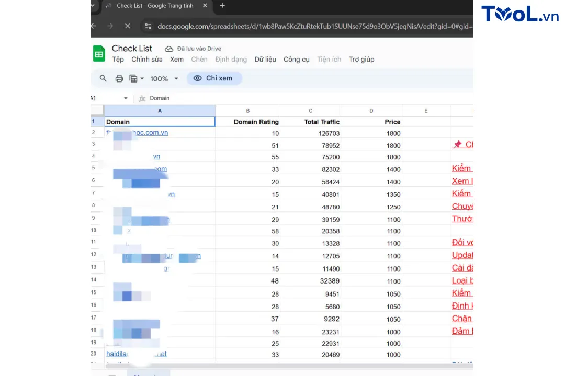The image size is (565, 376).
Task: Stop page loading with the X button
Action: coord(127,26)
